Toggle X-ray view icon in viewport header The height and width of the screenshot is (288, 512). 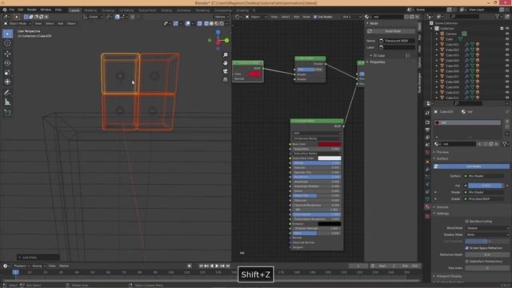199,23
